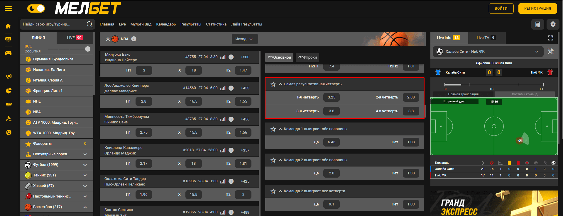Select NHL in the sports list

point(57,101)
